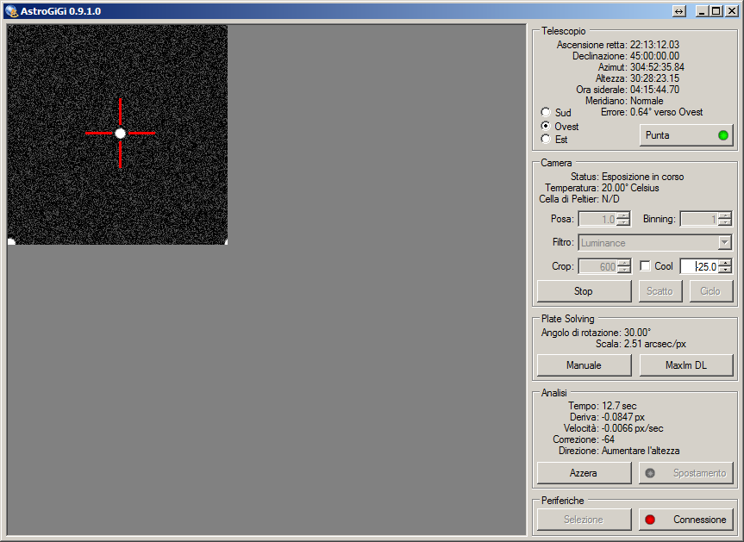The width and height of the screenshot is (744, 542).
Task: Click the -25.0 temperature input field
Action: click(699, 267)
